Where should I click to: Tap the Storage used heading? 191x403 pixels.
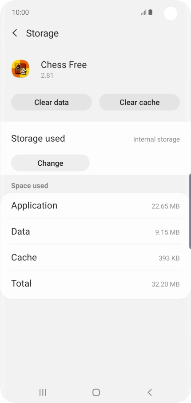click(x=38, y=139)
